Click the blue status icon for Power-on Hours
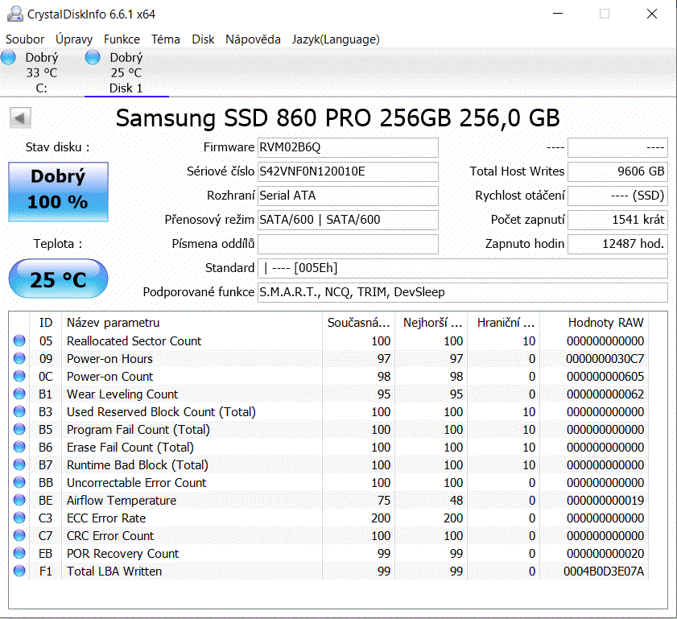 (x=19, y=358)
